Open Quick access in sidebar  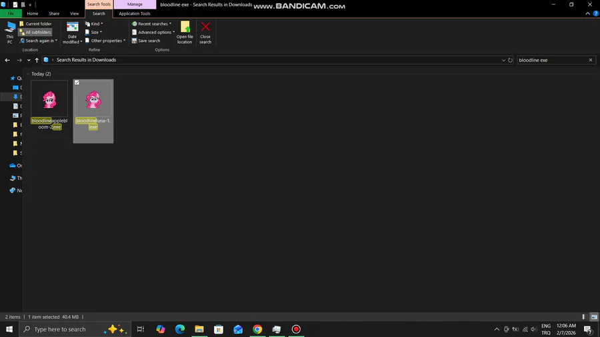click(x=15, y=78)
